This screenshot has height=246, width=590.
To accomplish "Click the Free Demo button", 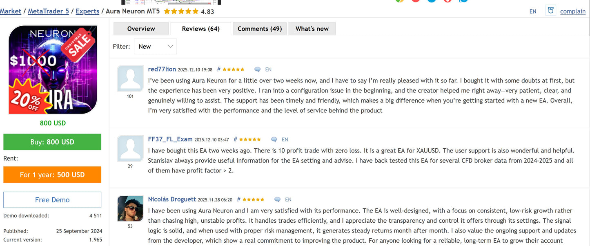I will point(52,200).
